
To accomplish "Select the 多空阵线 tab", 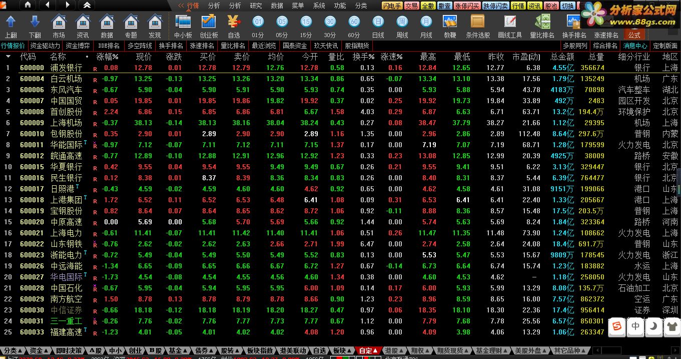I will [x=140, y=46].
